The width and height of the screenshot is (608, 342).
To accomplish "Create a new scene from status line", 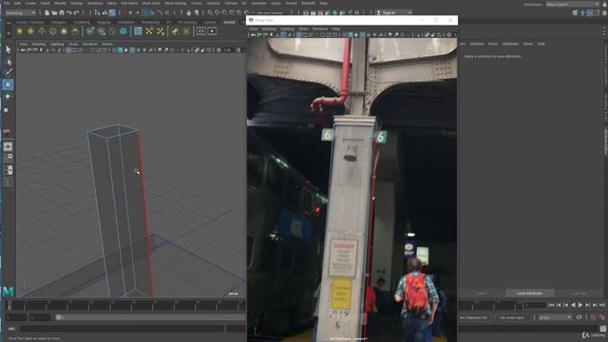I will pos(47,12).
